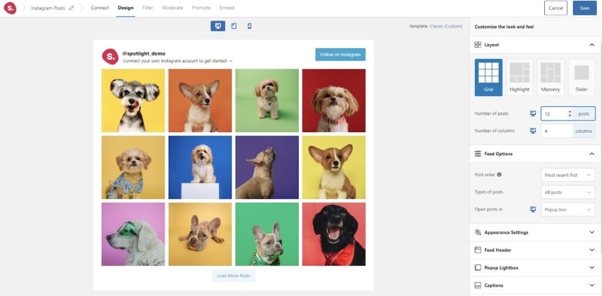Click device icon next to Number of posts
Screen dimensions: 602x296
click(533, 113)
